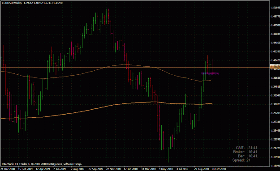Screen dimensions: 280x171
Task: Click the 1.39270 close price value
Action: tap(58, 3)
